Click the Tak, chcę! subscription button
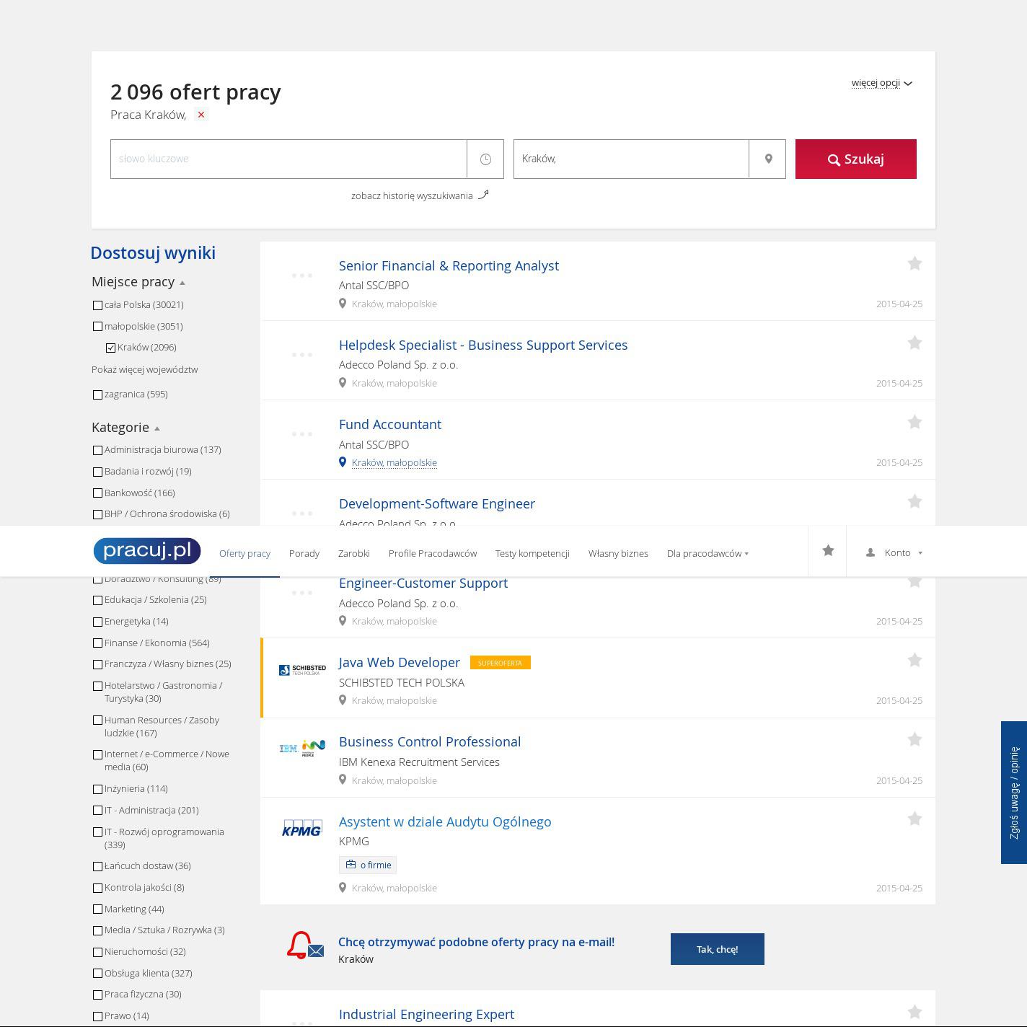 tap(717, 949)
